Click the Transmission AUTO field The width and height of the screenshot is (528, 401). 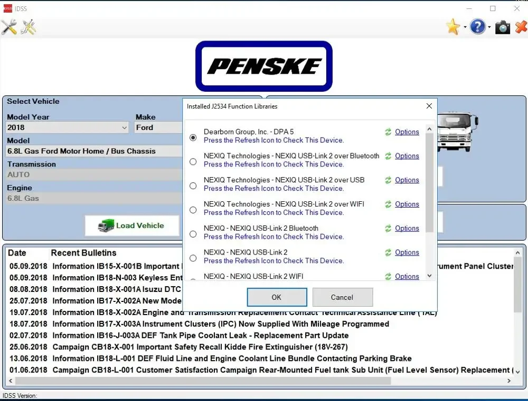(95, 174)
